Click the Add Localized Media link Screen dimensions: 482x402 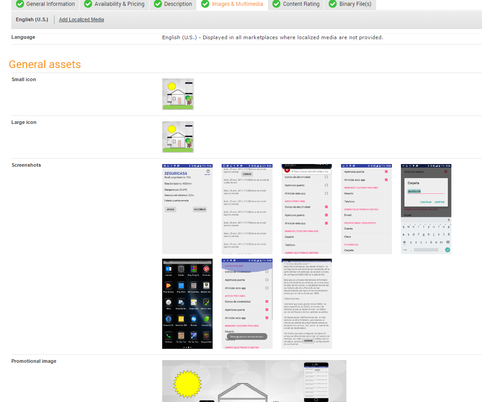click(x=82, y=19)
